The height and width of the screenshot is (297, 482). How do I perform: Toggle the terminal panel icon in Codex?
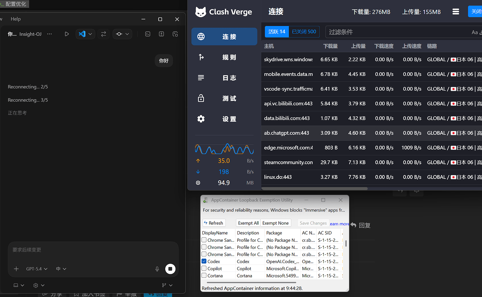click(148, 34)
